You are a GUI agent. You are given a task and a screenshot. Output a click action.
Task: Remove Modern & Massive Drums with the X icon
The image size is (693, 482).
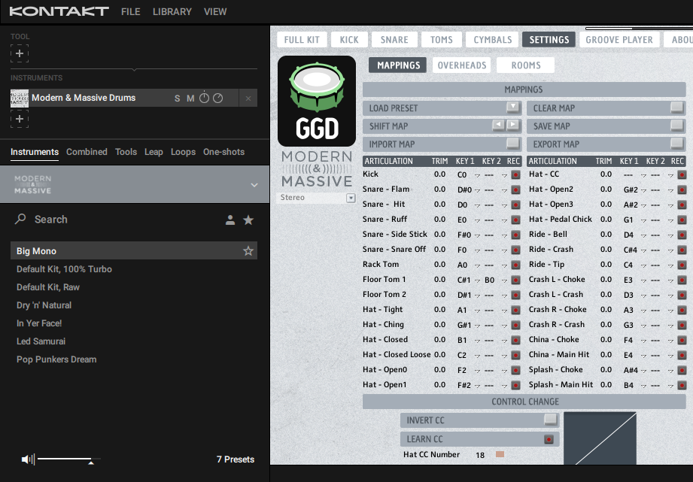pos(248,99)
